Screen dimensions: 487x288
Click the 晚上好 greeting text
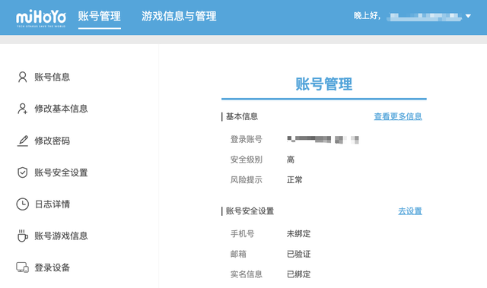(367, 16)
